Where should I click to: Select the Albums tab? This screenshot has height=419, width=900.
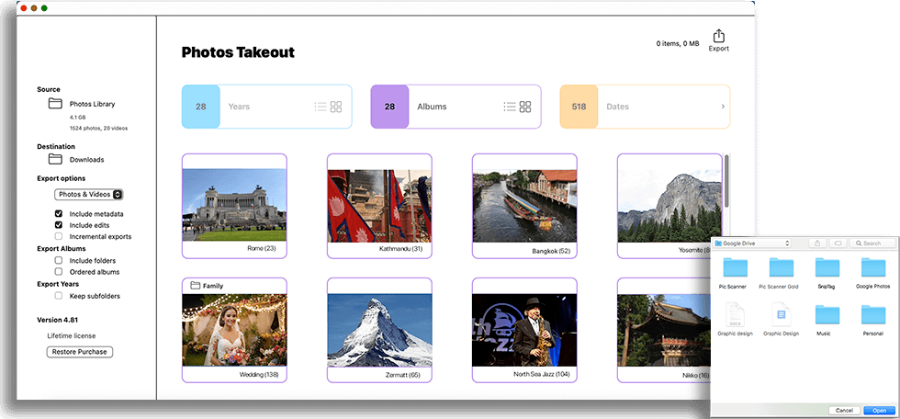(456, 107)
